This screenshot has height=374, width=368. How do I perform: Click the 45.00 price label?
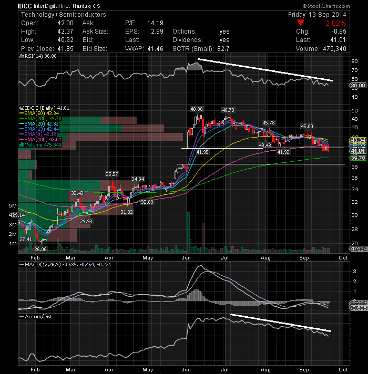tap(307, 127)
